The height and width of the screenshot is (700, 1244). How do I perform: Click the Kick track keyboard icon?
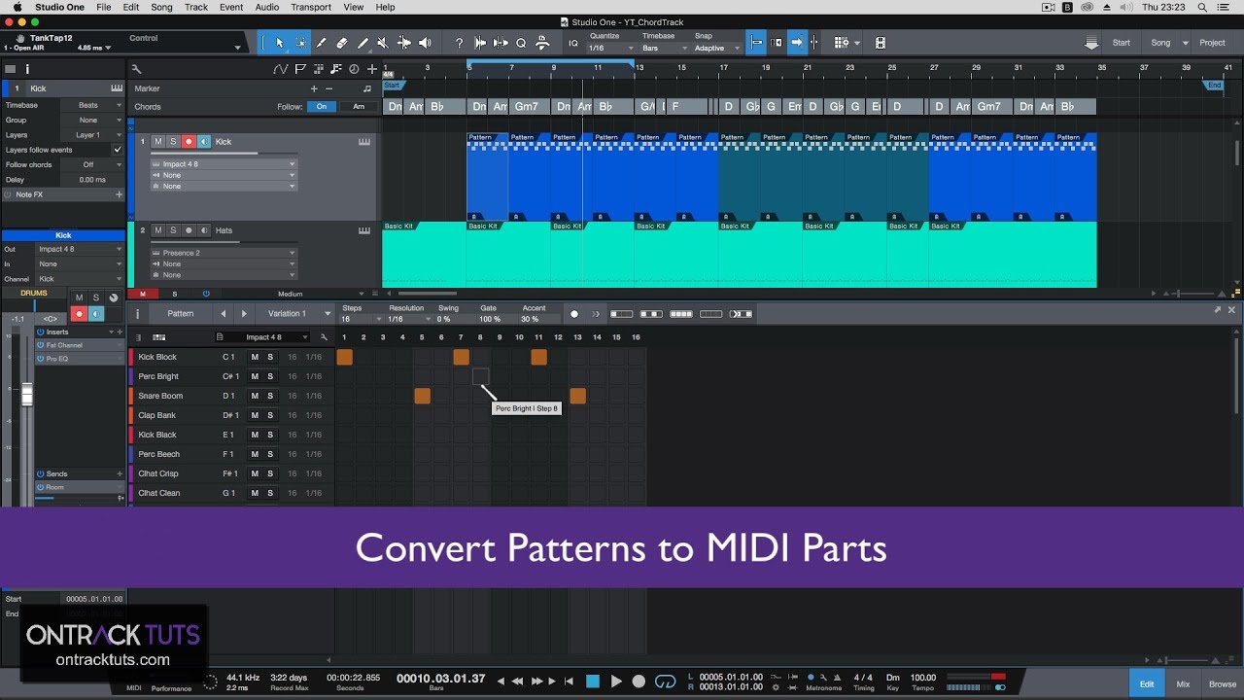364,142
